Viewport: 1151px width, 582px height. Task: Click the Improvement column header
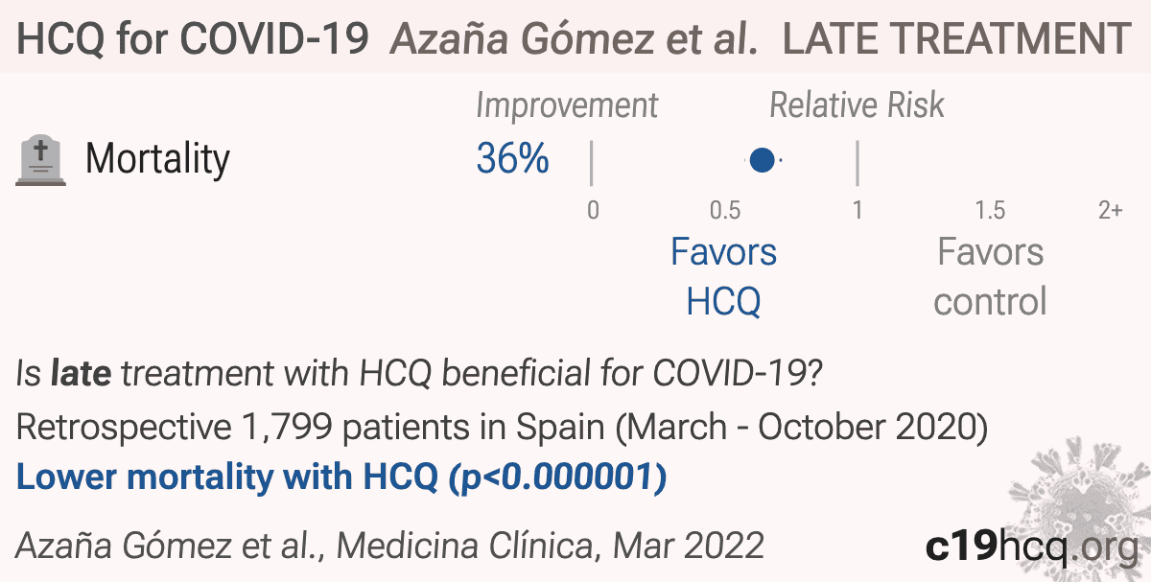point(567,105)
